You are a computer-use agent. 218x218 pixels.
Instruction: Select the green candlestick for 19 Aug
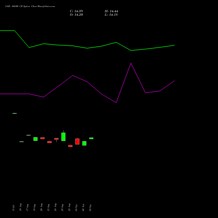[35, 139]
